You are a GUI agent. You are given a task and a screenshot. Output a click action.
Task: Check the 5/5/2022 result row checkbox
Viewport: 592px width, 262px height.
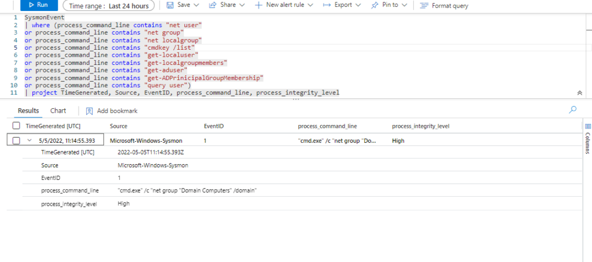click(16, 141)
